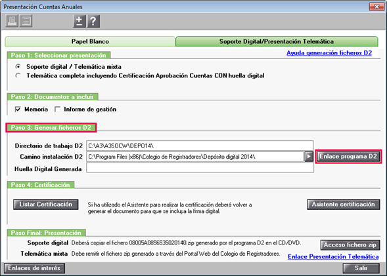The image size is (387, 276).
Task: Open help with the question mark icon
Action: click(93, 21)
